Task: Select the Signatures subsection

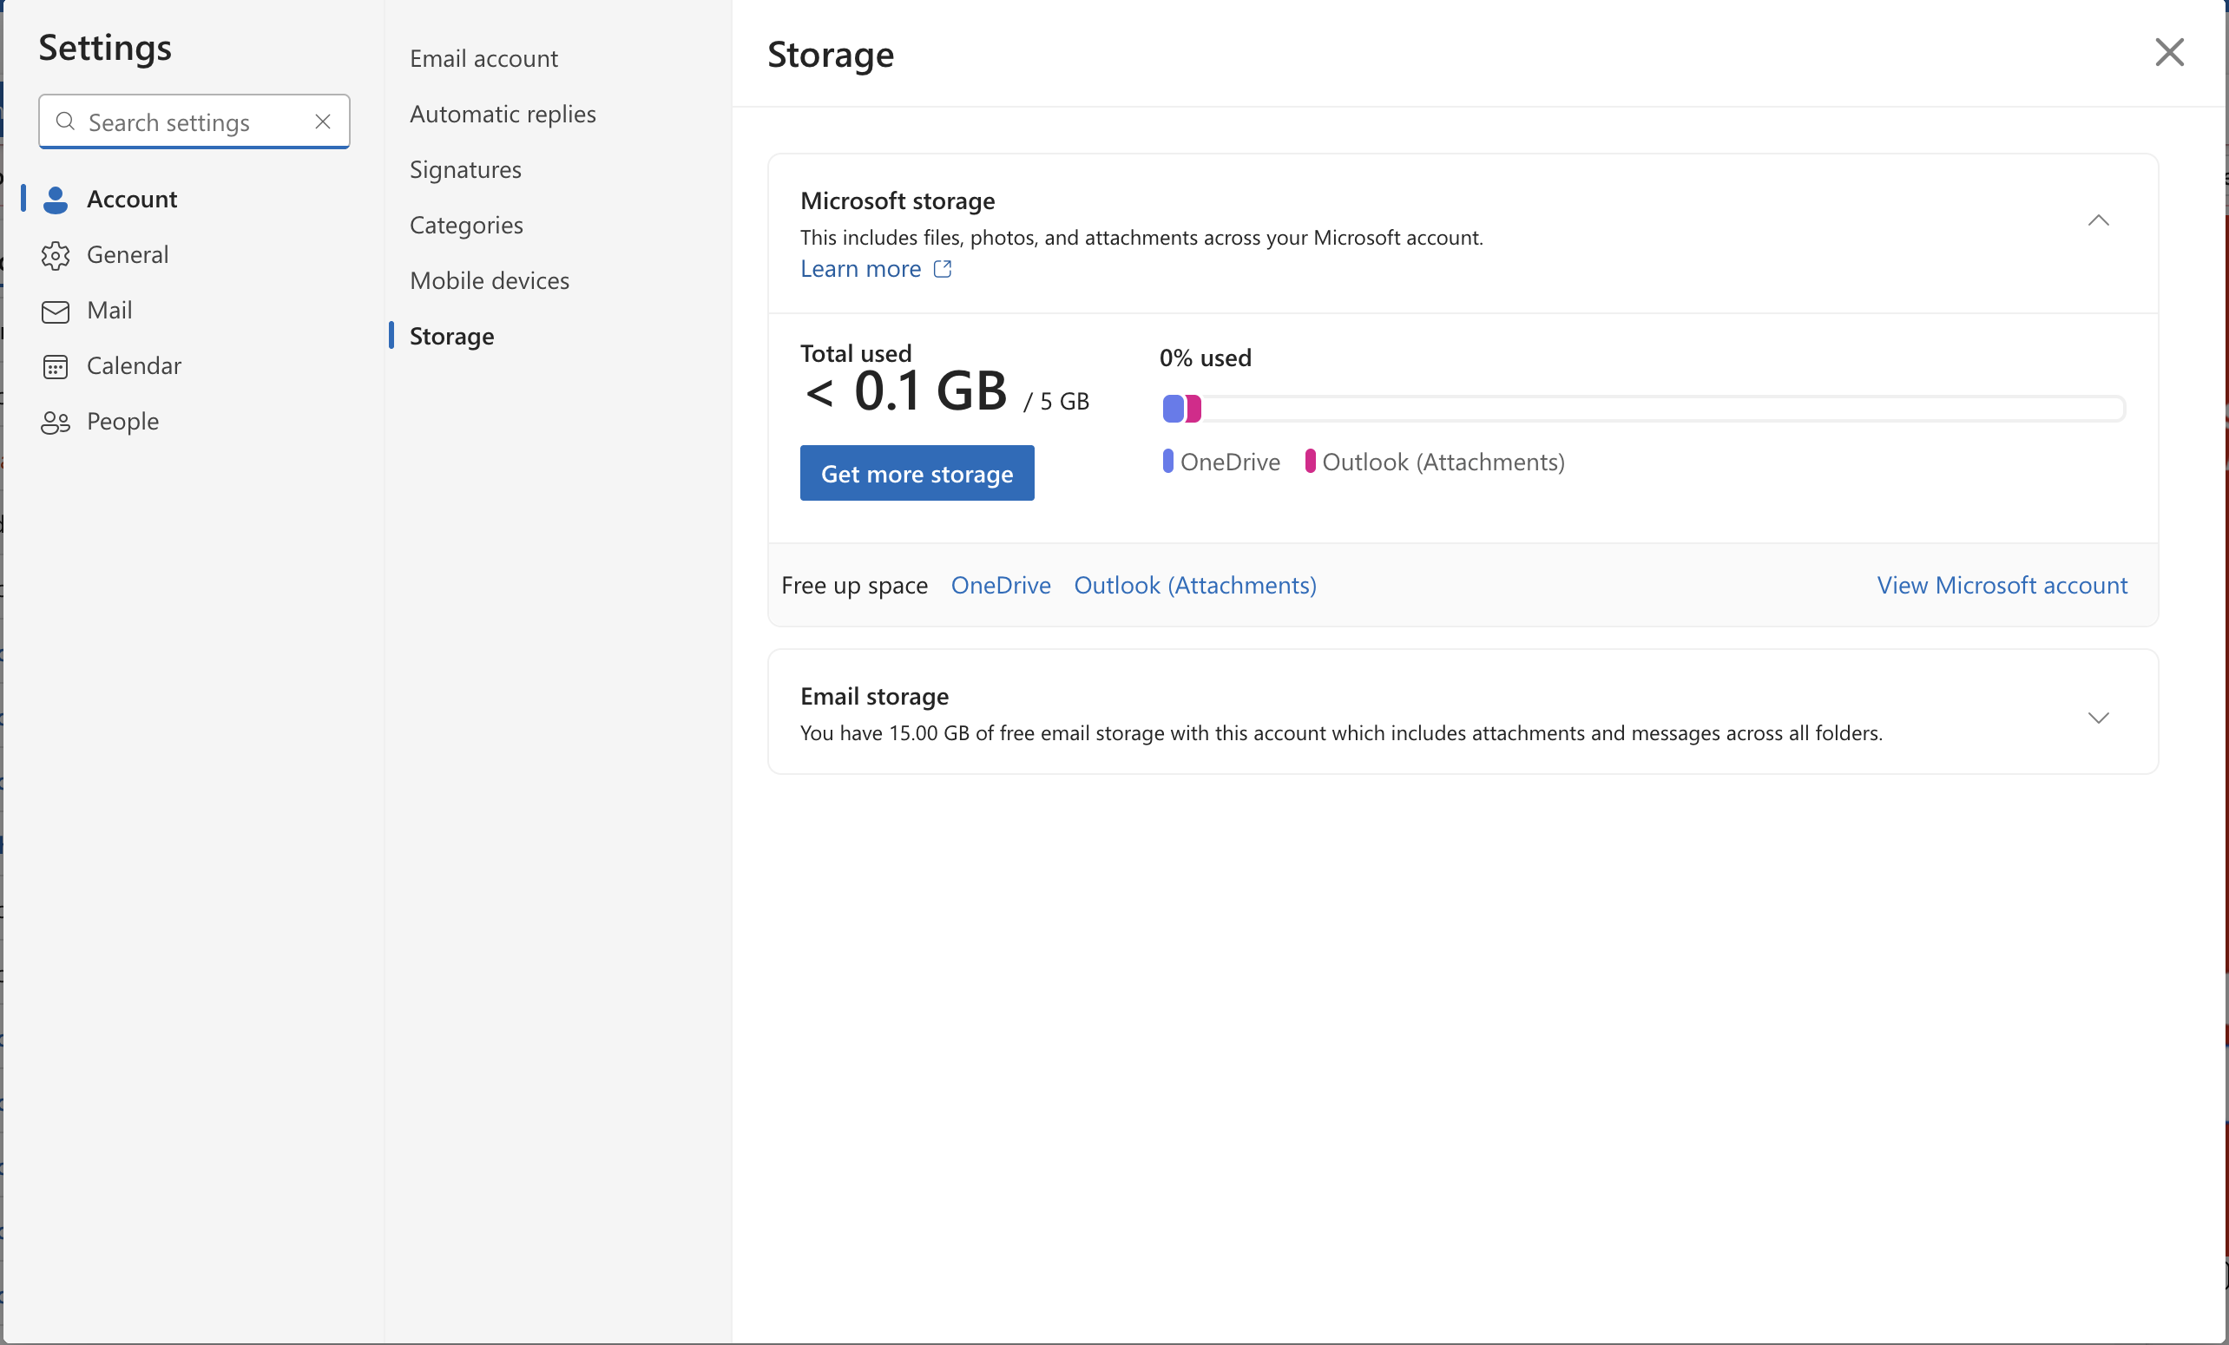Action: 465,169
